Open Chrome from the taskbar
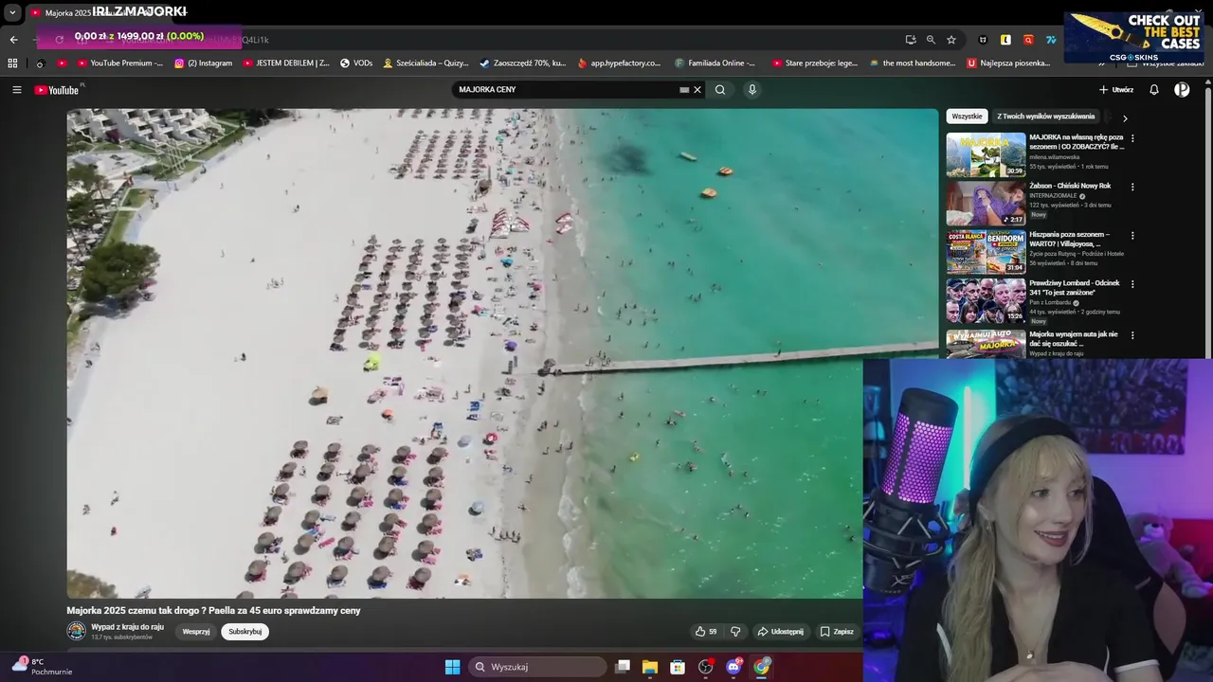The height and width of the screenshot is (682, 1213). click(x=762, y=667)
